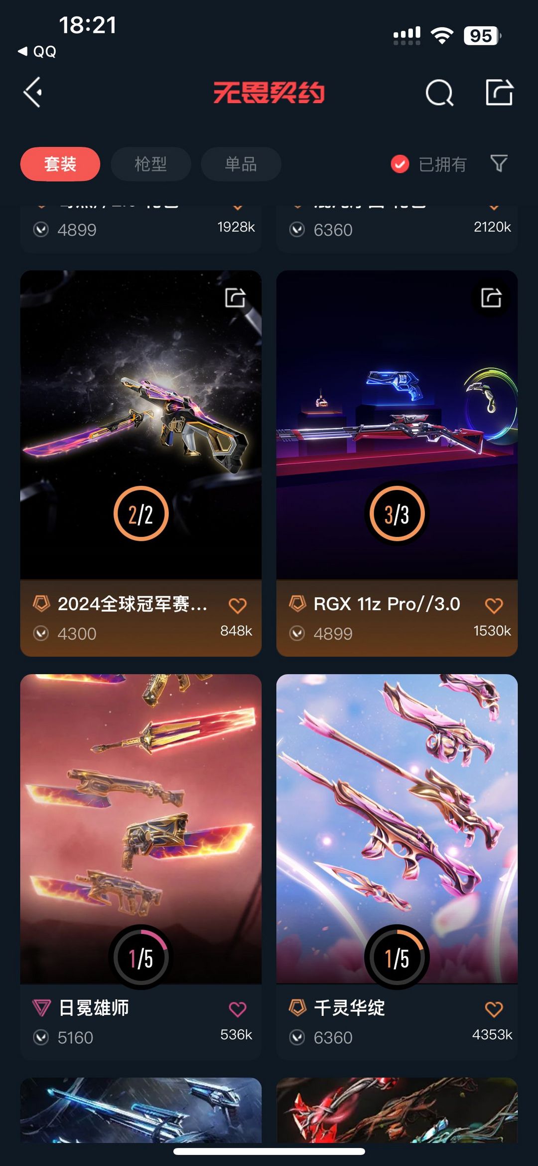Image resolution: width=538 pixels, height=1166 pixels.
Task: Open the 2/2 progress ring
Action: point(141,514)
